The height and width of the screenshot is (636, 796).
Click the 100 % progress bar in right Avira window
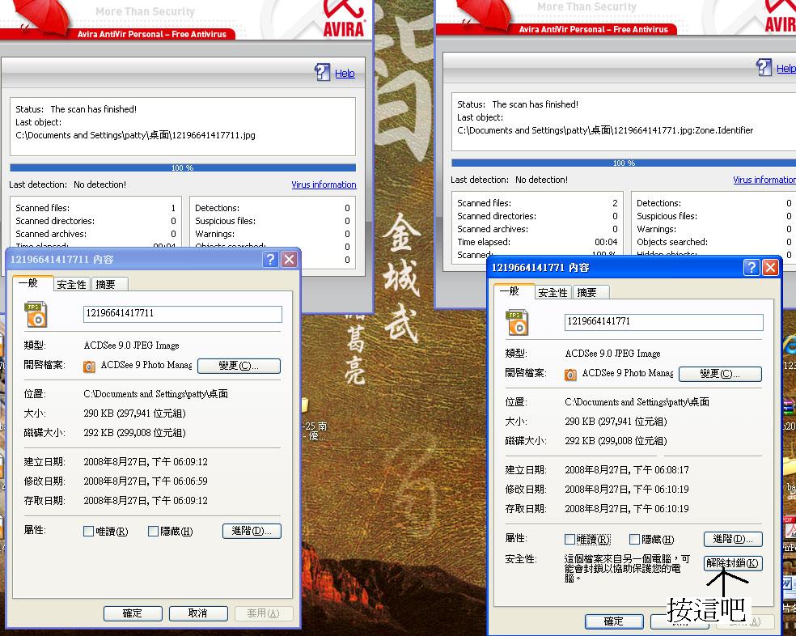[624, 163]
